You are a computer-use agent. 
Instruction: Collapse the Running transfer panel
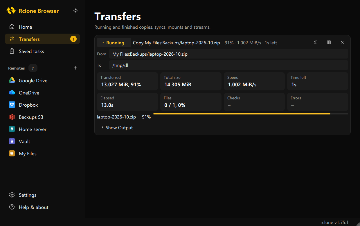tap(114, 43)
